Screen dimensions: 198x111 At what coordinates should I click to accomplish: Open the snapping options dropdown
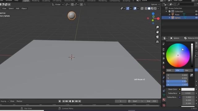(x=76, y=5)
